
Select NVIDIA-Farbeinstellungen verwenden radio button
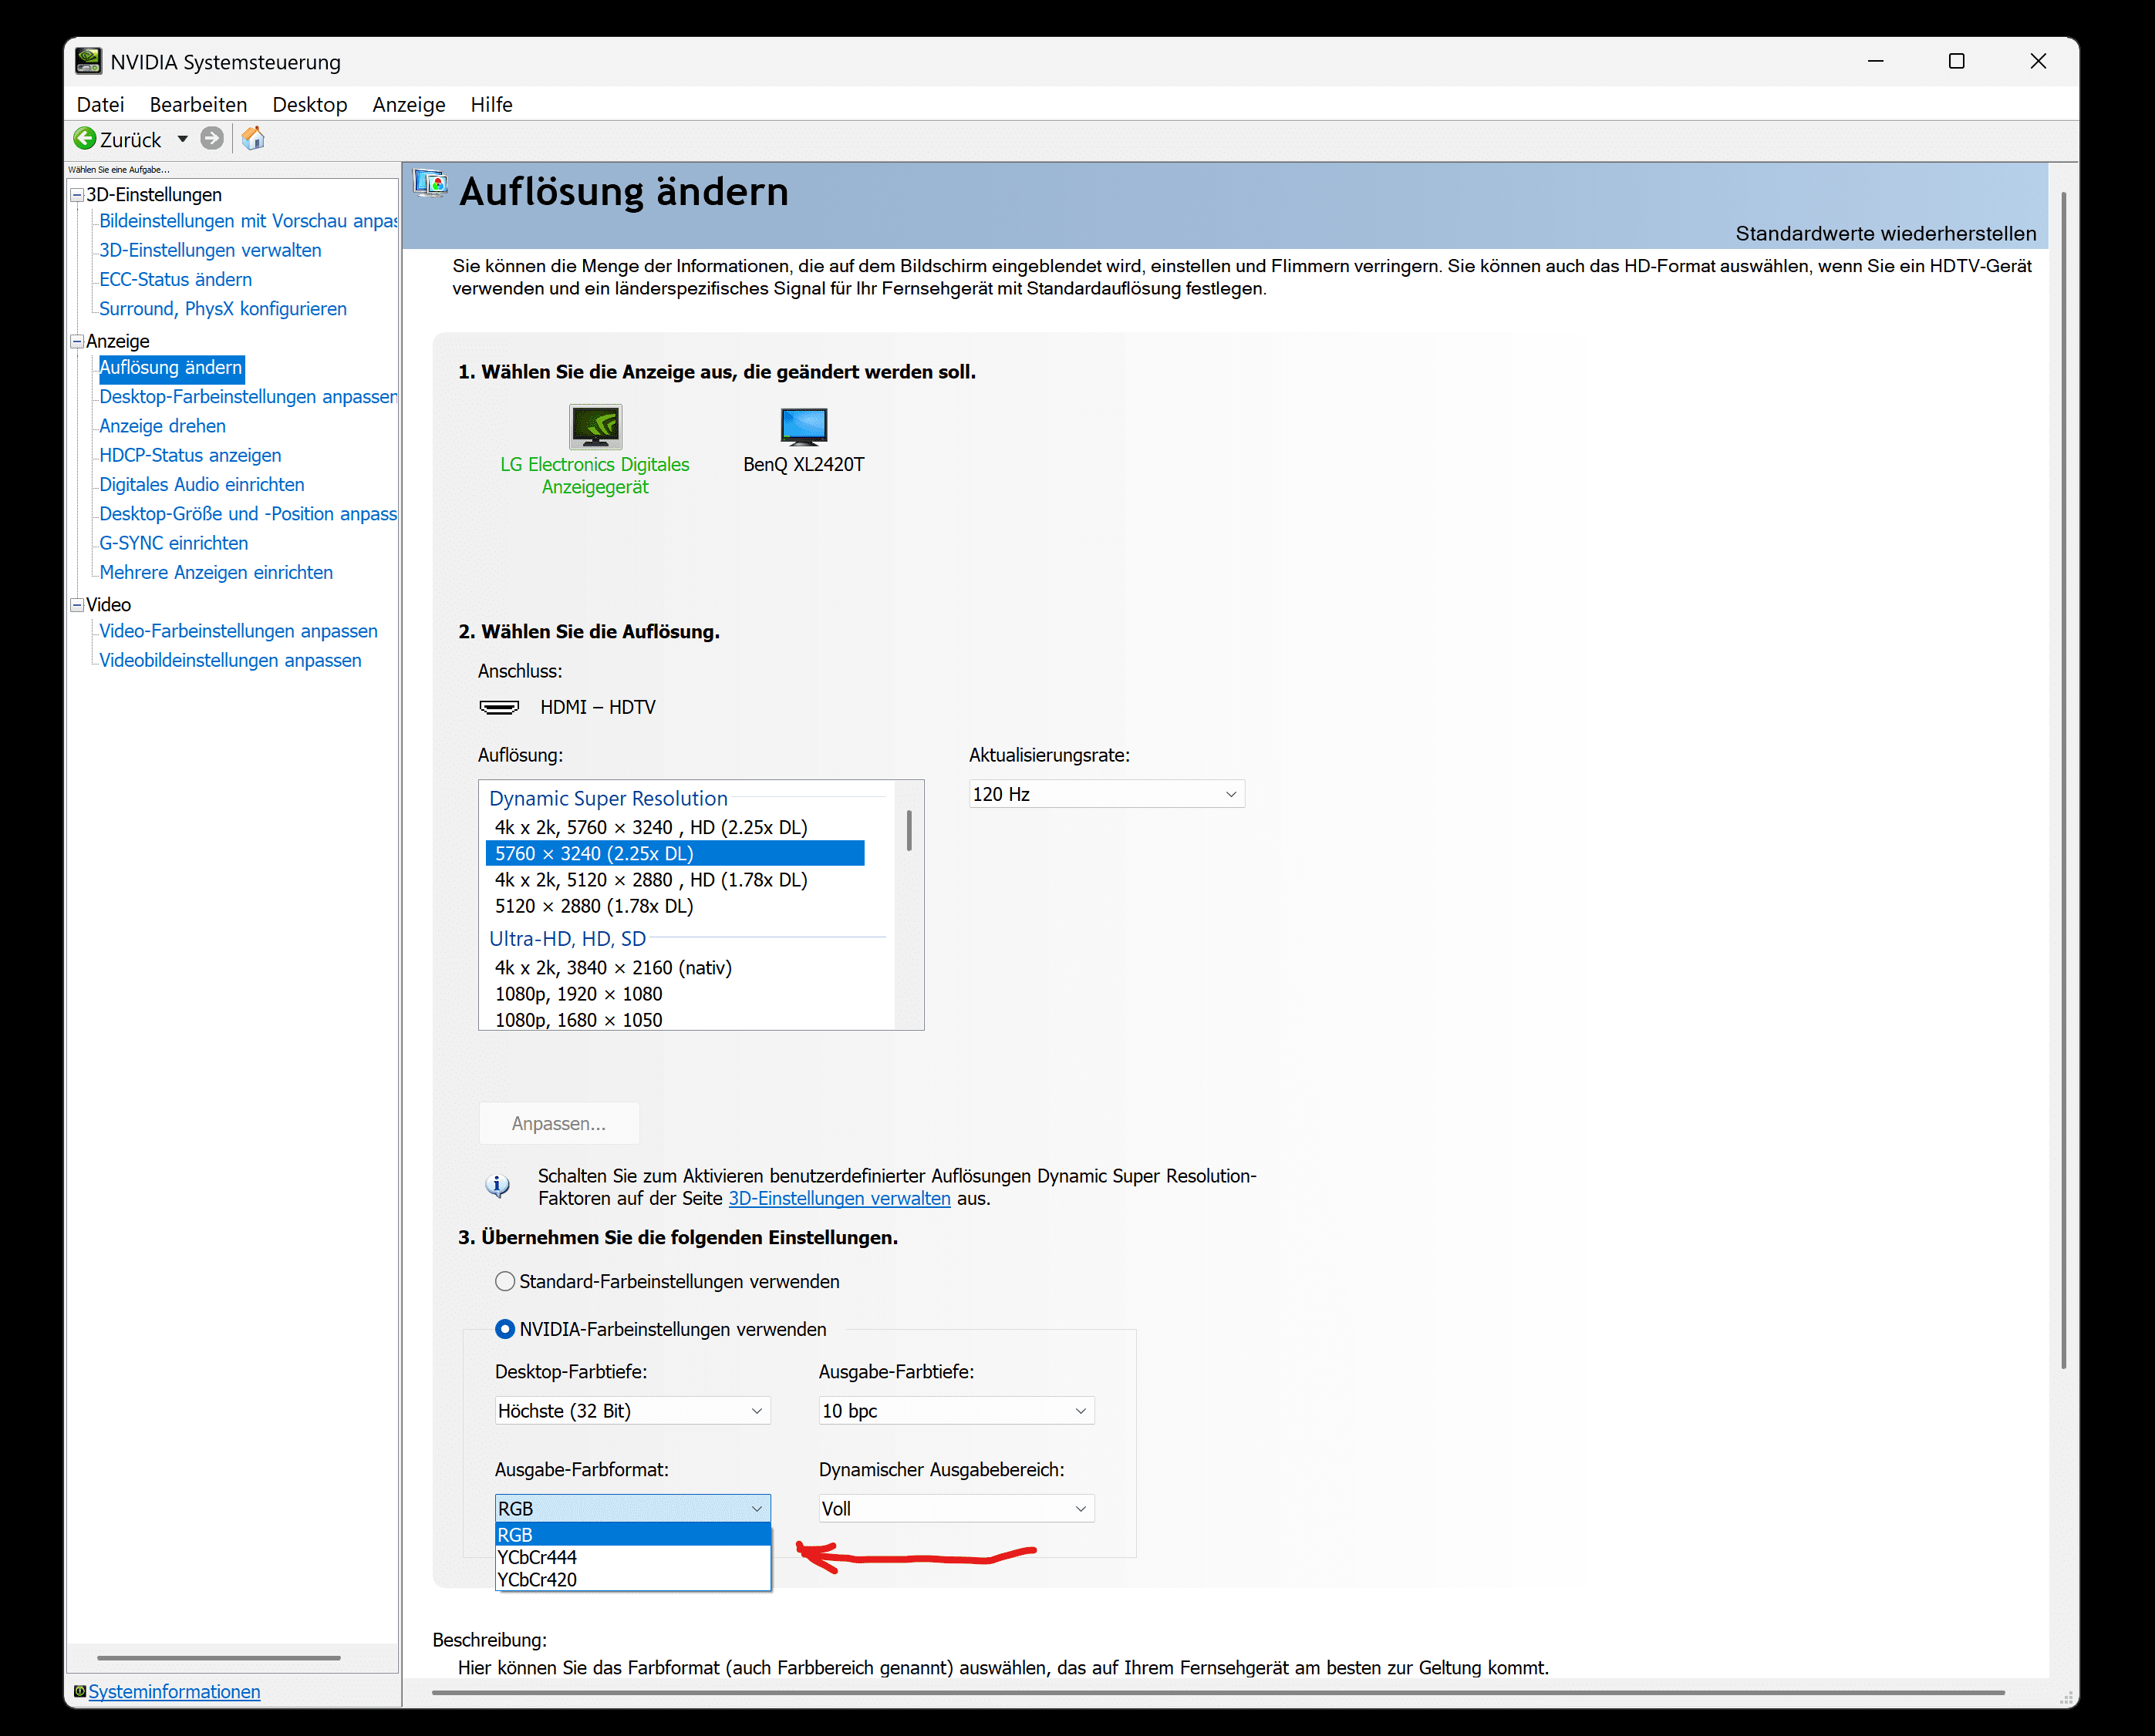click(x=505, y=1329)
